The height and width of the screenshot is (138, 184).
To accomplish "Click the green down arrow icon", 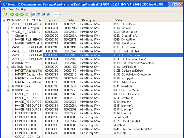I will pos(17,14).
